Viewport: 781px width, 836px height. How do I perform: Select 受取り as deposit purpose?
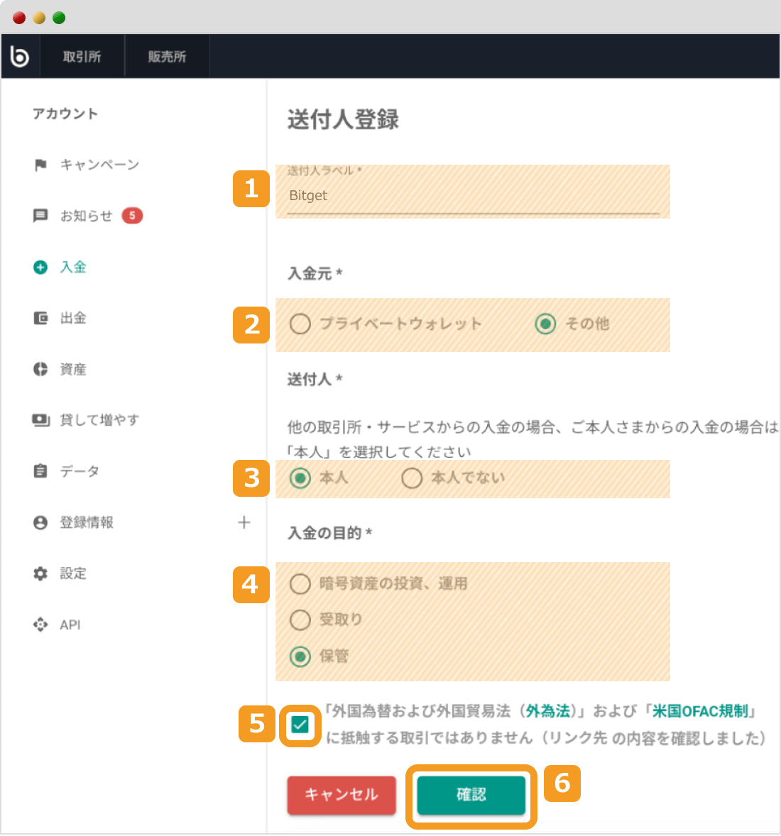300,620
